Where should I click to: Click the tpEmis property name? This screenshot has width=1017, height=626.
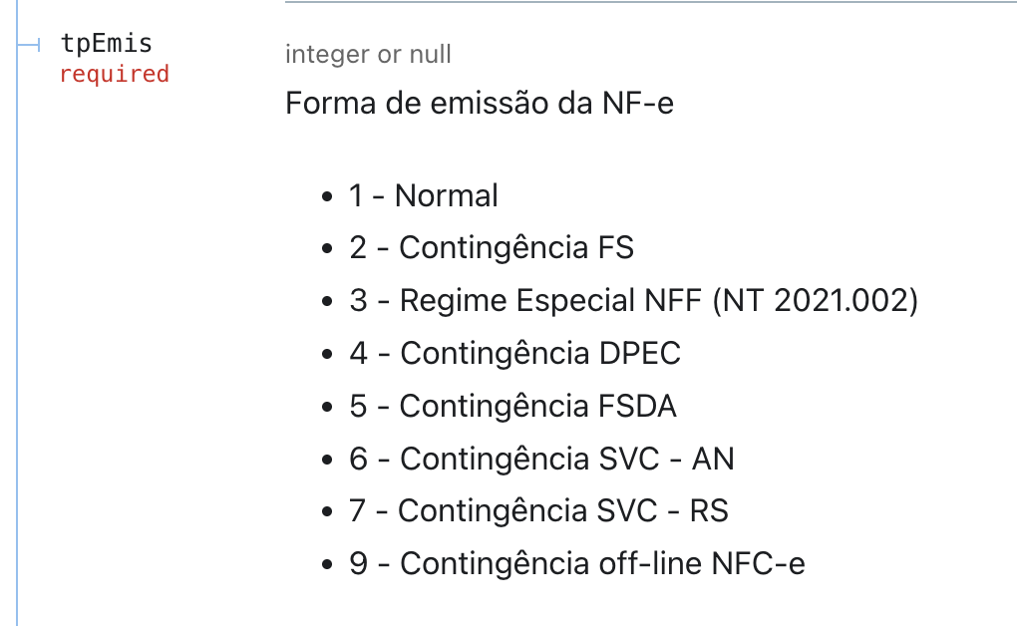[x=107, y=44]
